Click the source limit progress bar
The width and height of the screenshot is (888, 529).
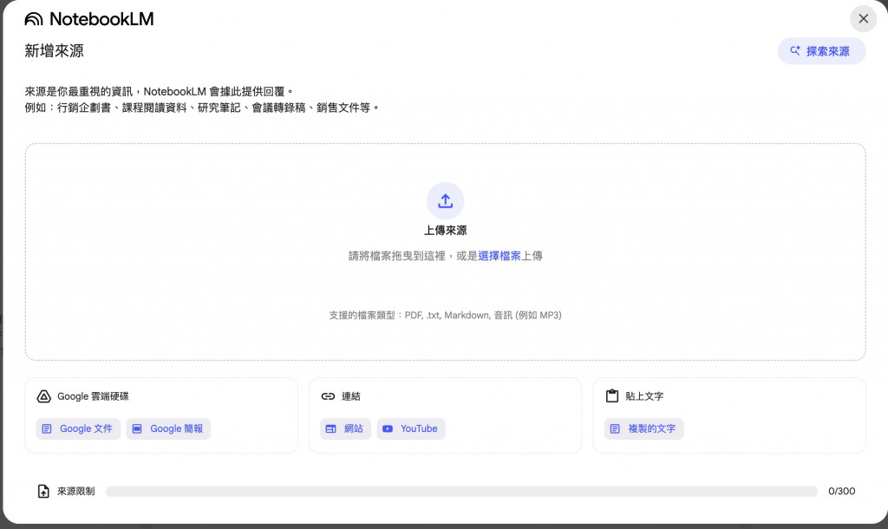pyautogui.click(x=461, y=491)
